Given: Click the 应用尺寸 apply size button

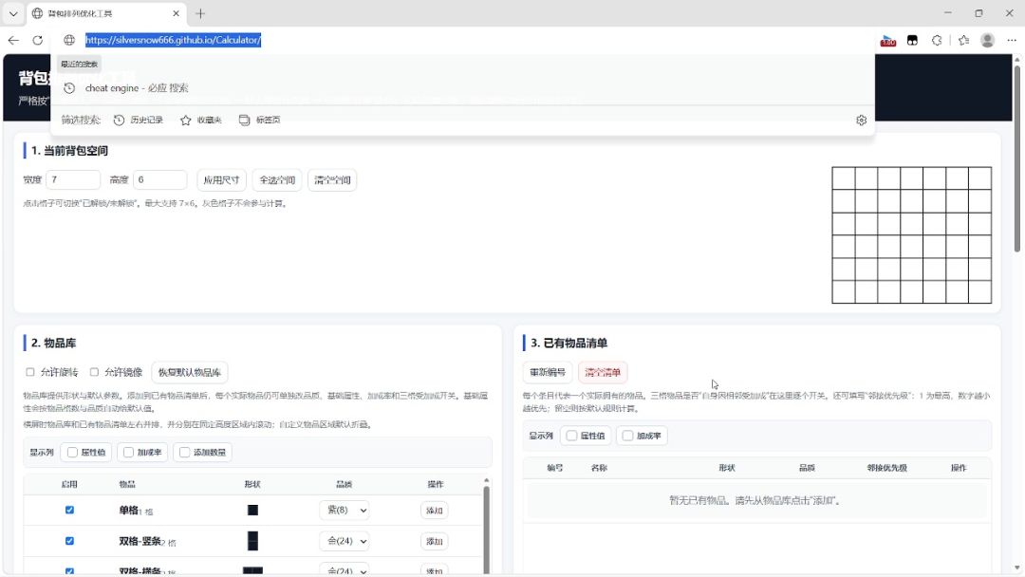Looking at the screenshot, I should 221,179.
